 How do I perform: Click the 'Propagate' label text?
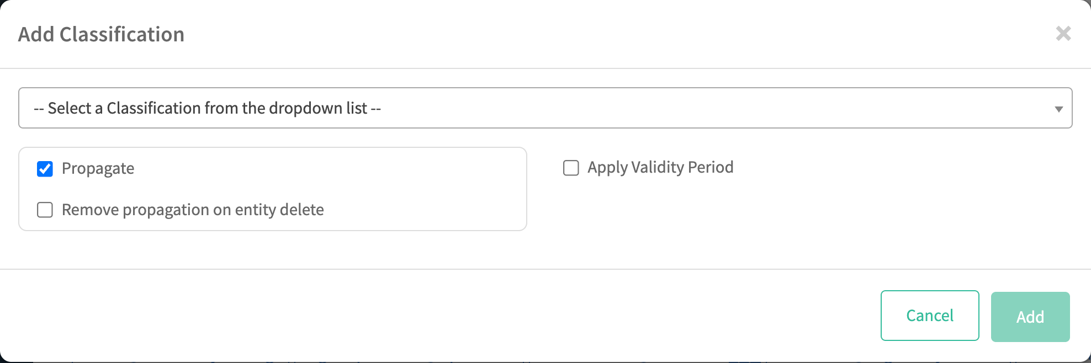point(98,169)
